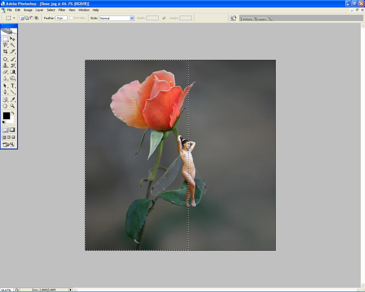Open the Image menu
The image size is (365, 292).
28,10
